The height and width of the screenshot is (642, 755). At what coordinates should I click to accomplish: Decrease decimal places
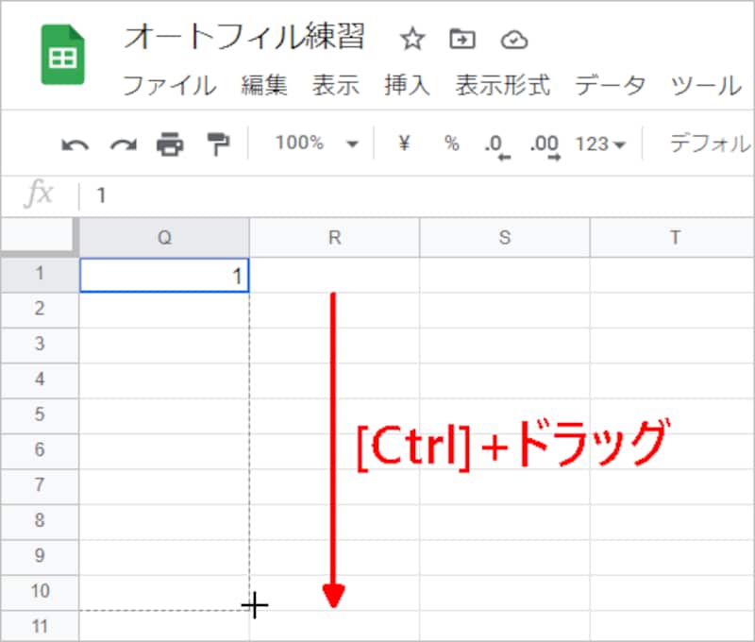coord(495,143)
